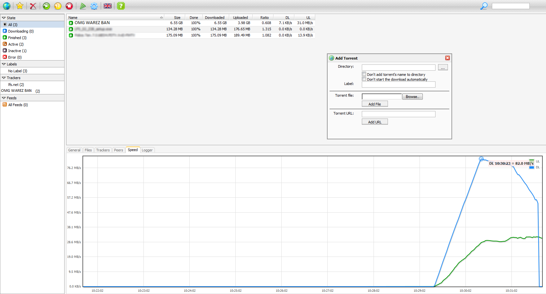Open settings with the blue gear icon

point(94,6)
